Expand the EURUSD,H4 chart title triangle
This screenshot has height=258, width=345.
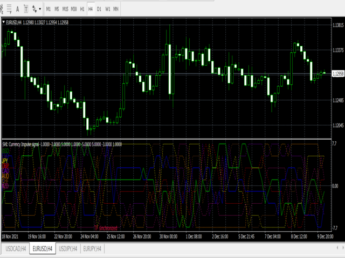5,22
